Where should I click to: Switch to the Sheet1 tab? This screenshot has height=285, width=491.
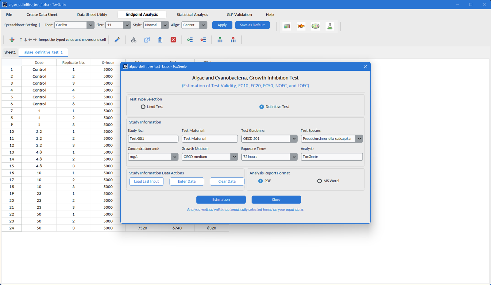click(10, 52)
